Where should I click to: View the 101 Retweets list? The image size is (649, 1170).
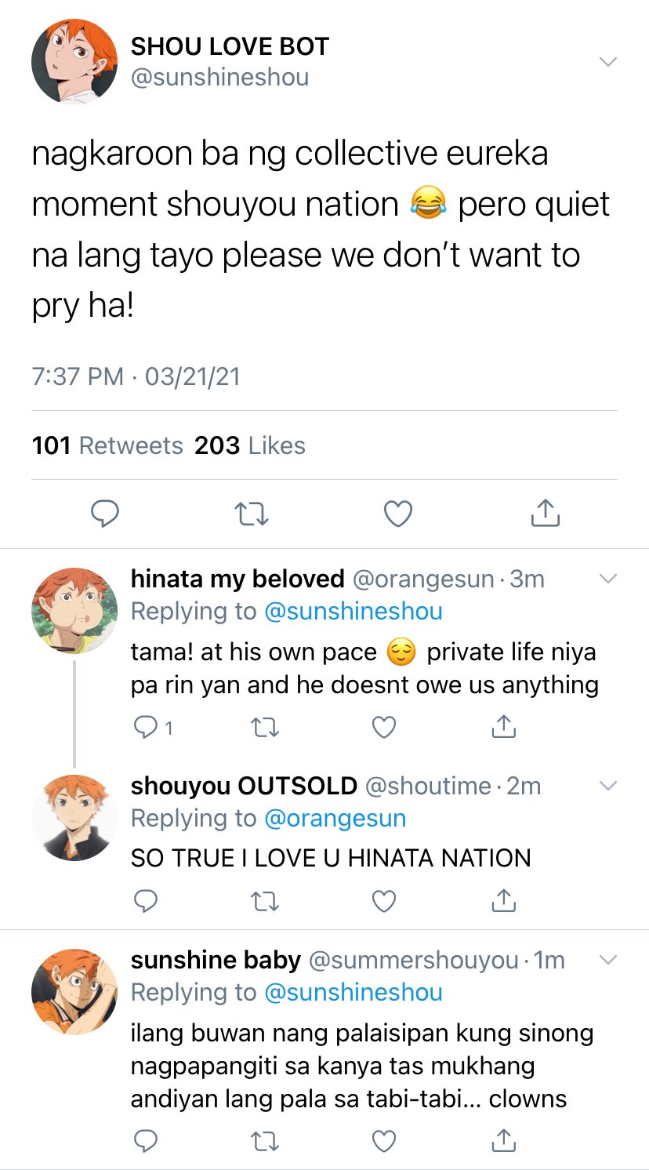tap(107, 445)
